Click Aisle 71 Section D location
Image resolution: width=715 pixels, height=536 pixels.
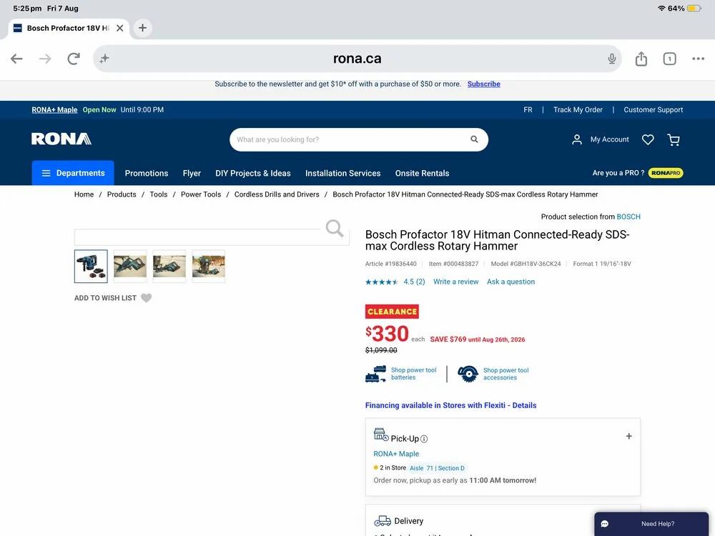[x=437, y=468]
